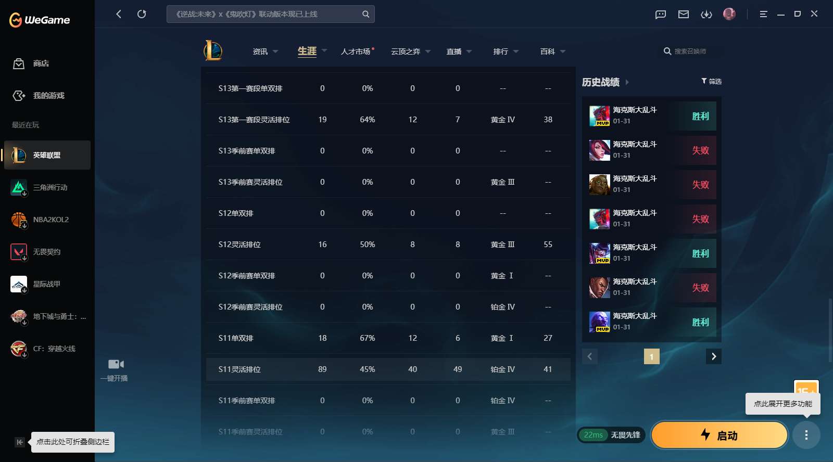Click the 搜索召唤师 search field
The height and width of the screenshot is (462, 833).
(x=690, y=52)
